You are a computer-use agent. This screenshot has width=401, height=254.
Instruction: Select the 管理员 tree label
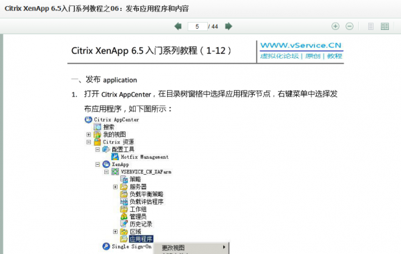138,217
